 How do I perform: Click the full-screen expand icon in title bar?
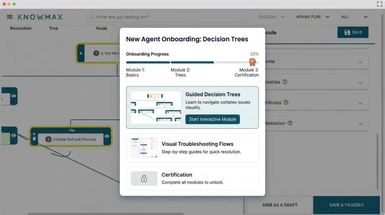[x=379, y=4]
